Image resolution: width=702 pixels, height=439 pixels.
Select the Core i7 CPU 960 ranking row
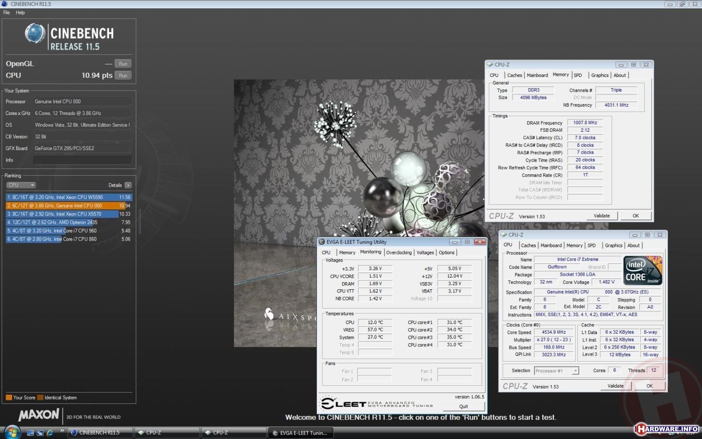pos(69,231)
